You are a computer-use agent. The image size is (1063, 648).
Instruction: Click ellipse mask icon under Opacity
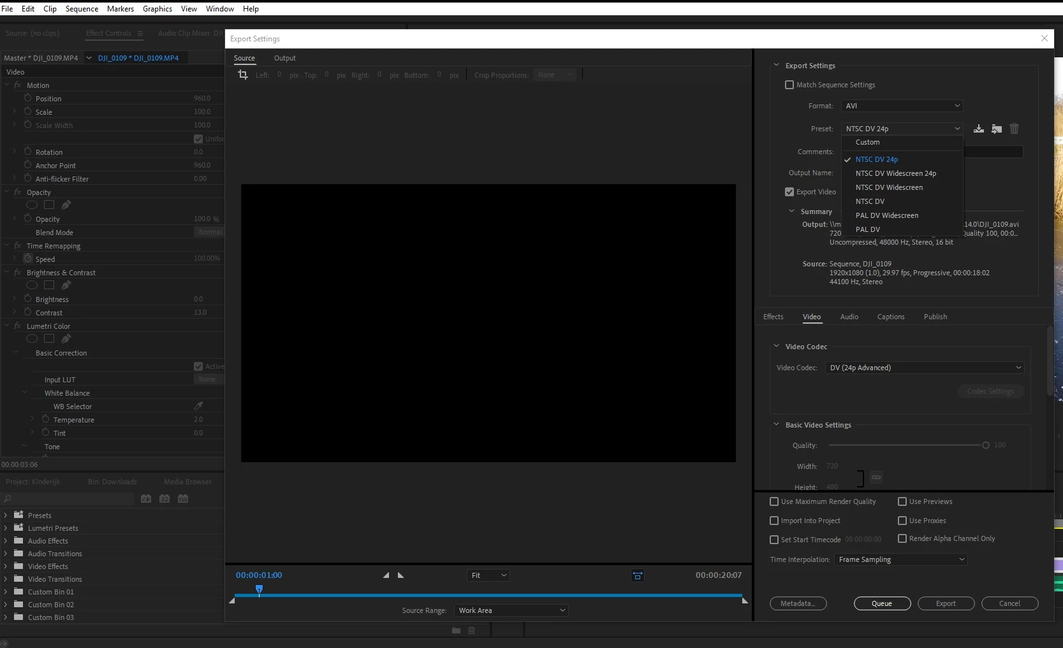click(32, 205)
